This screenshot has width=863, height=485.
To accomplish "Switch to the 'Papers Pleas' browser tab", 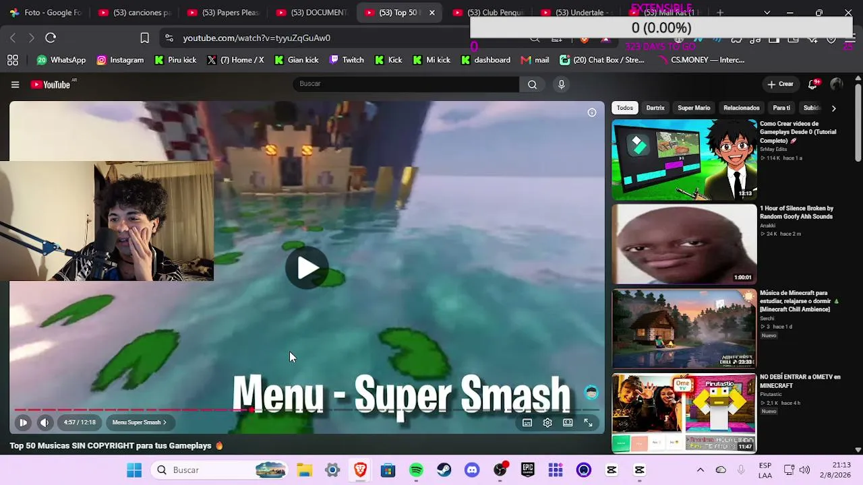I will pos(223,12).
